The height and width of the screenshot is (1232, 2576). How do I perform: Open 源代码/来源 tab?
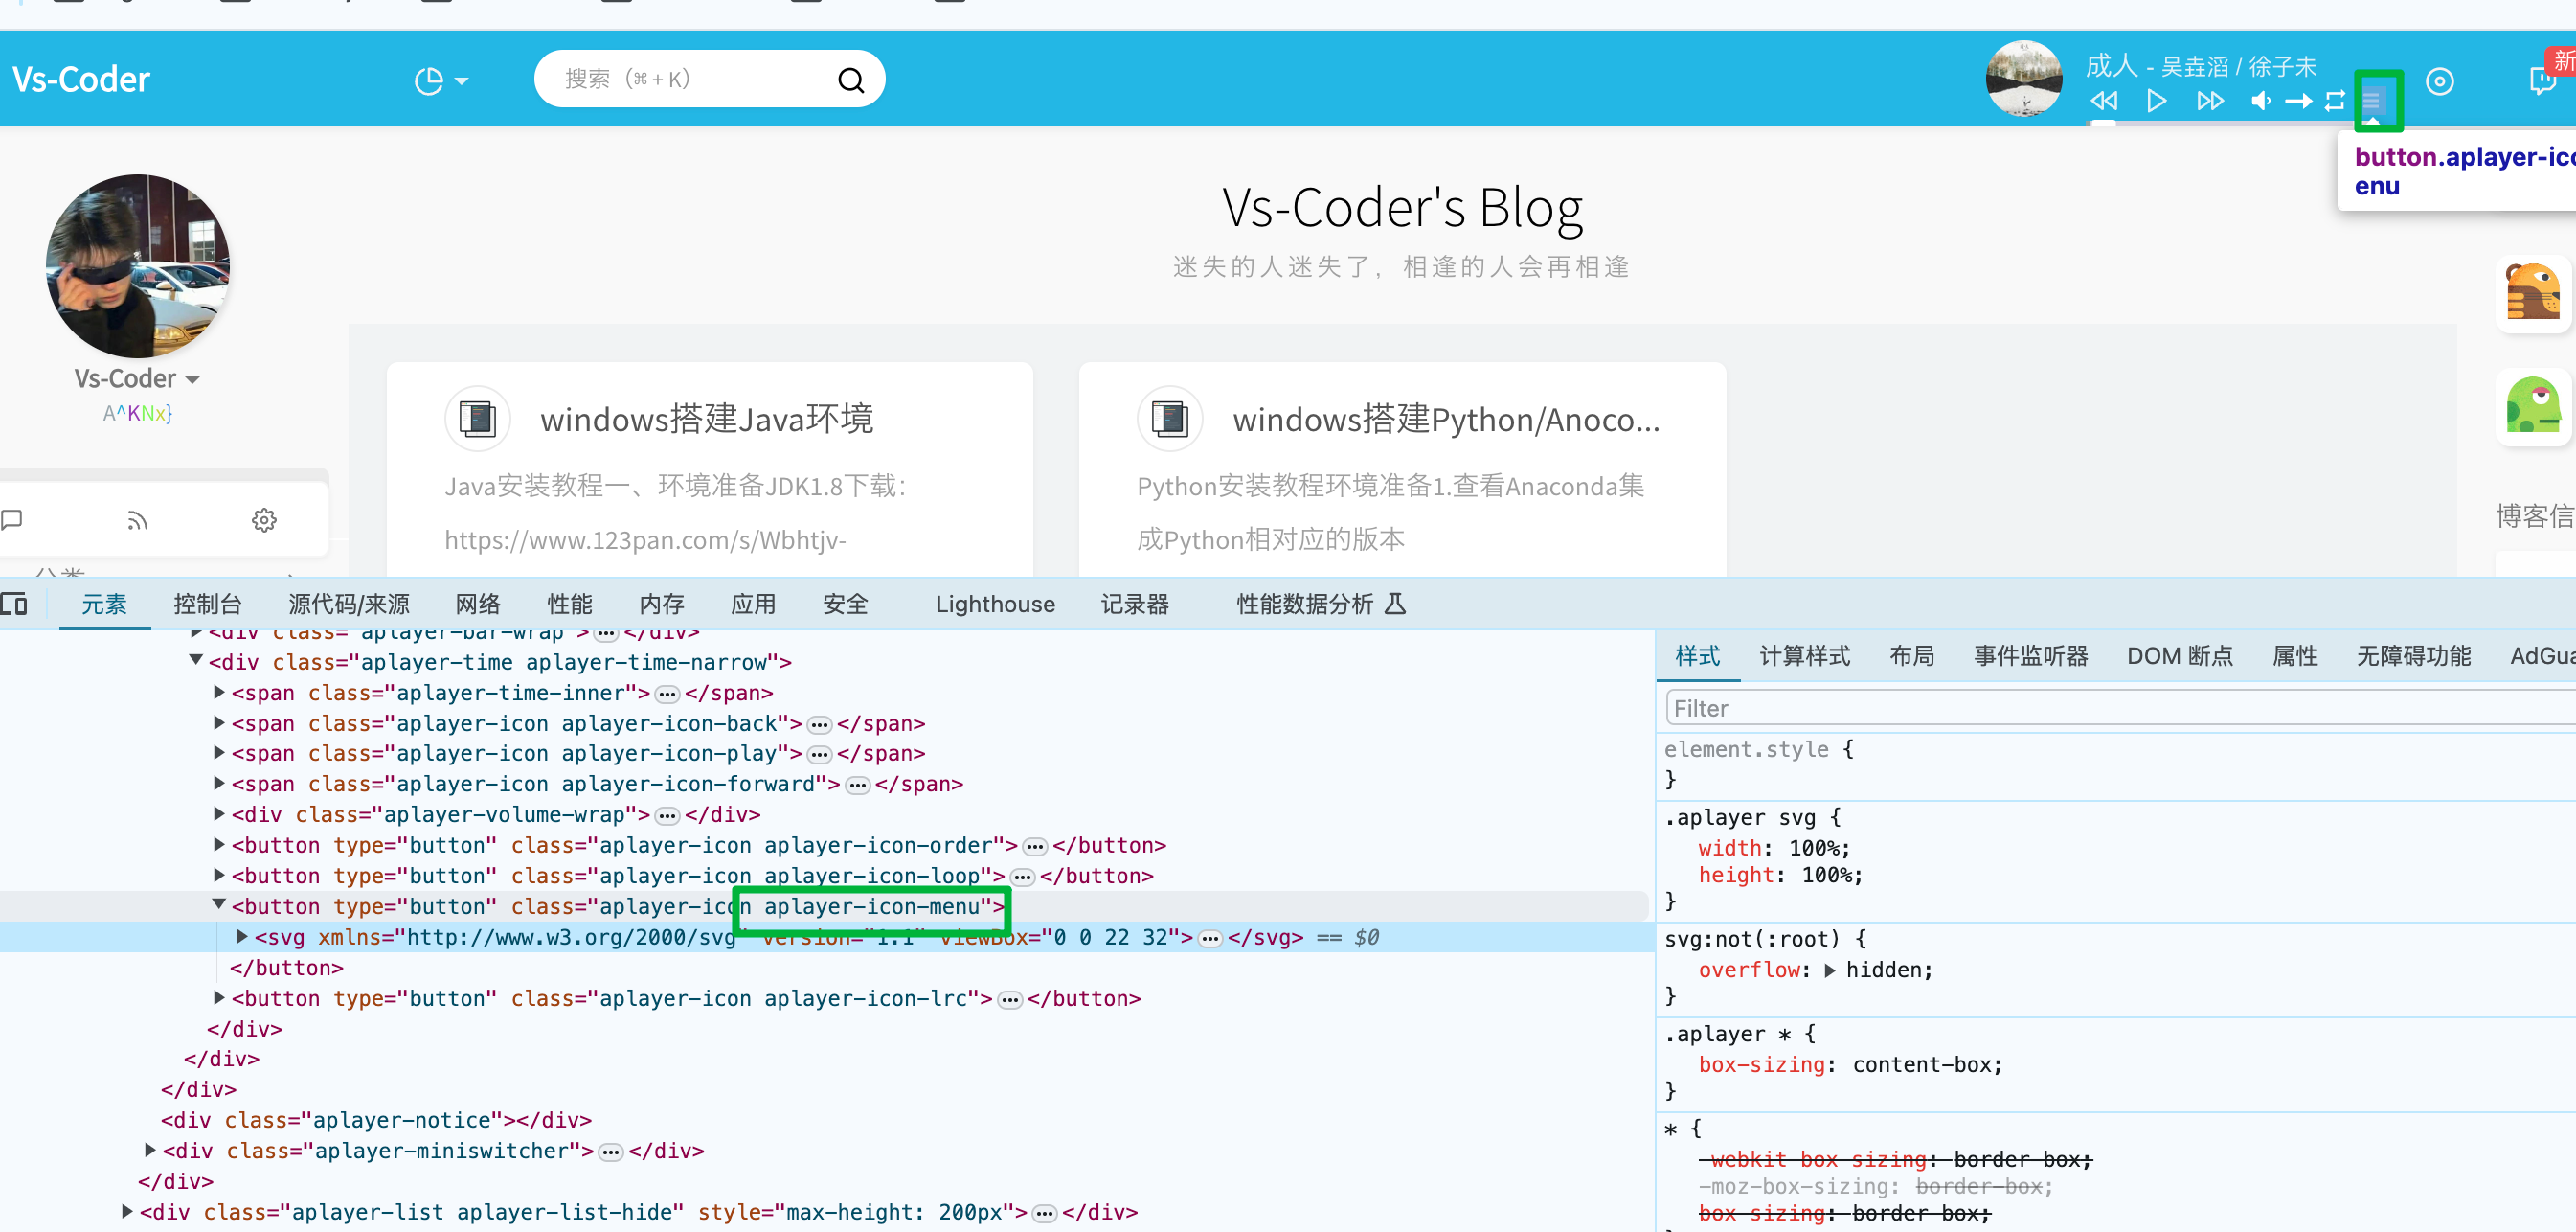click(x=349, y=604)
